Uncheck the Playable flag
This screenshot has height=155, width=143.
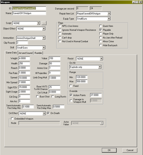100,30
